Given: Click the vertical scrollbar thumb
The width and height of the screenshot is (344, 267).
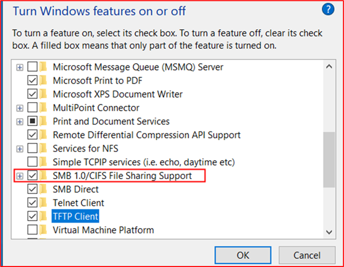Looking at the screenshot, I should 329,159.
